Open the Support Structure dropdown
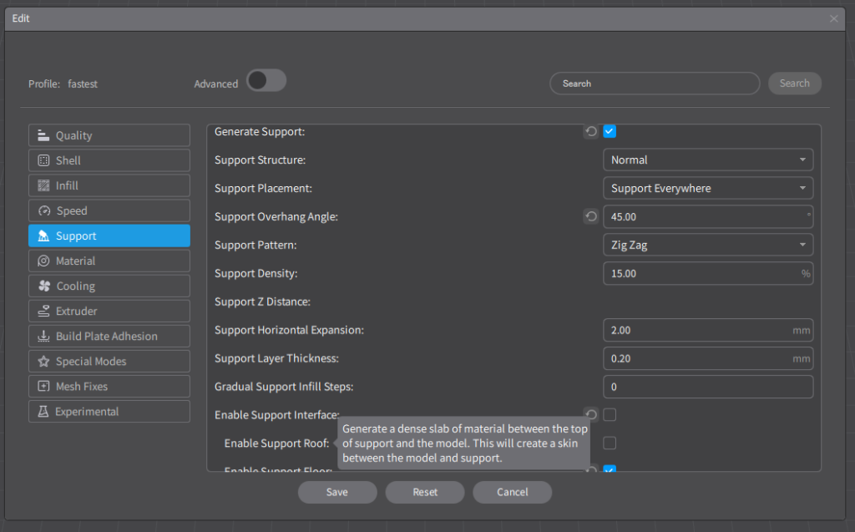 click(x=707, y=160)
